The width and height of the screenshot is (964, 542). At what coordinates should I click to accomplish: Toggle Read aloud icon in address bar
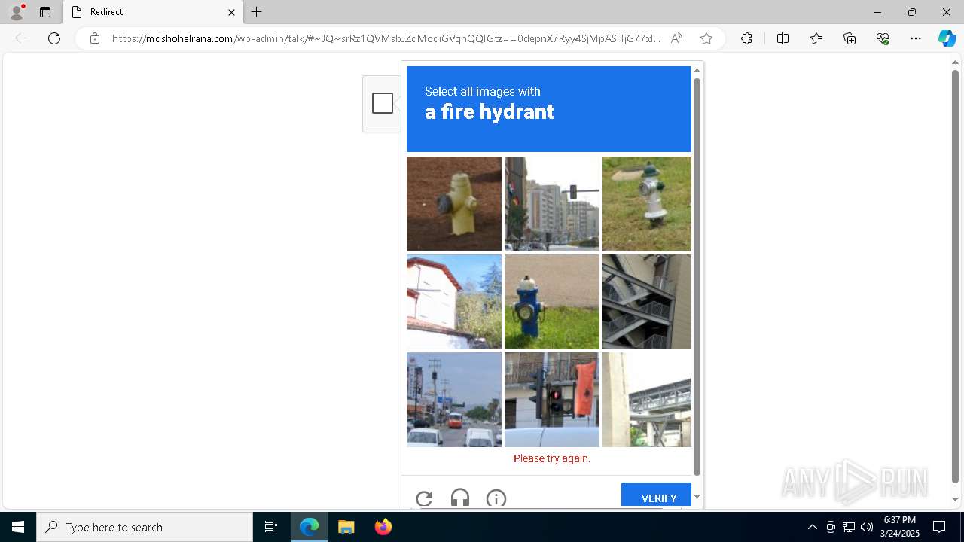click(676, 38)
